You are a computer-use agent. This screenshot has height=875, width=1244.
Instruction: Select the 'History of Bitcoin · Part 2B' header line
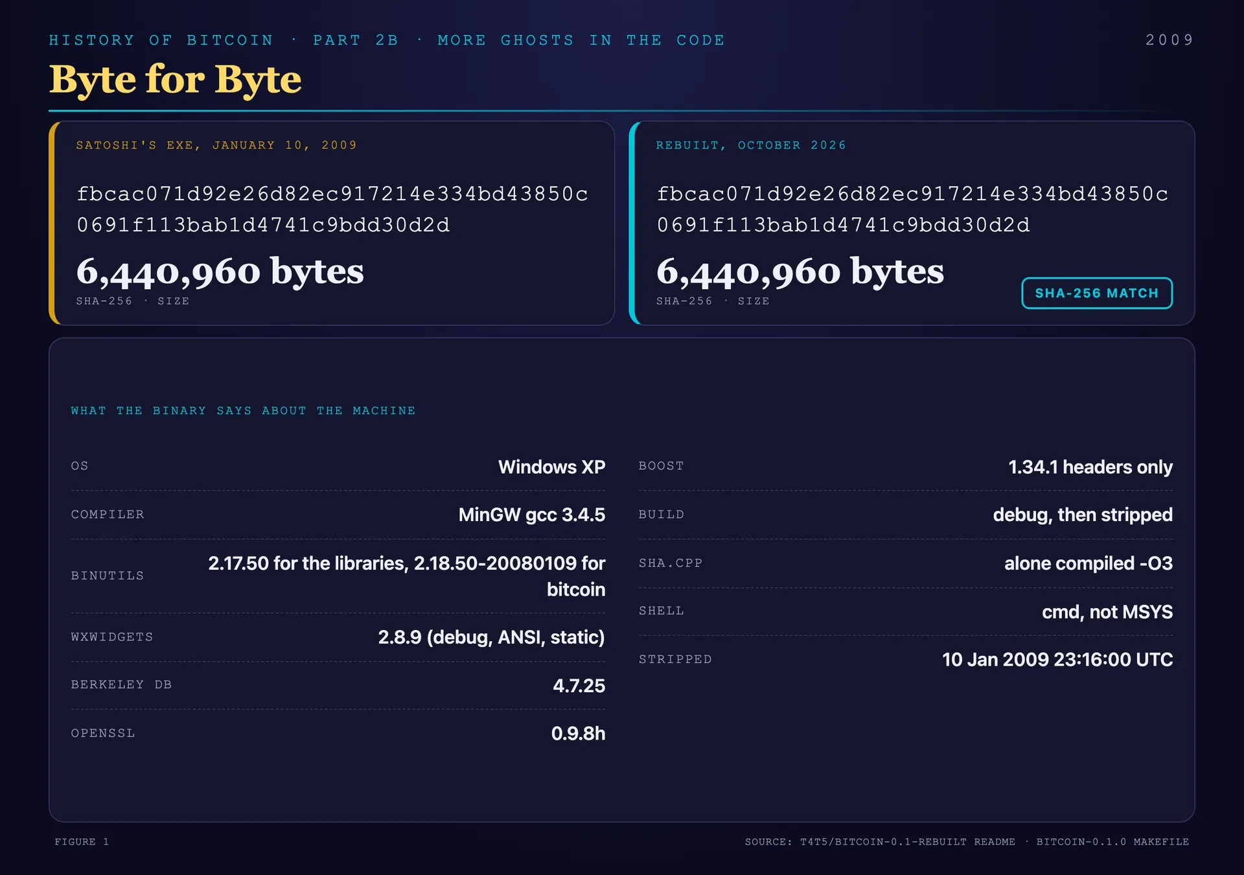pyautogui.click(x=387, y=40)
